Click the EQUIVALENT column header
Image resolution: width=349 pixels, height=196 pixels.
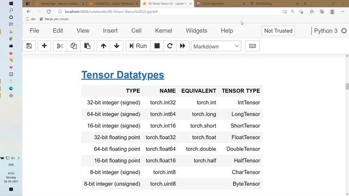pos(198,91)
